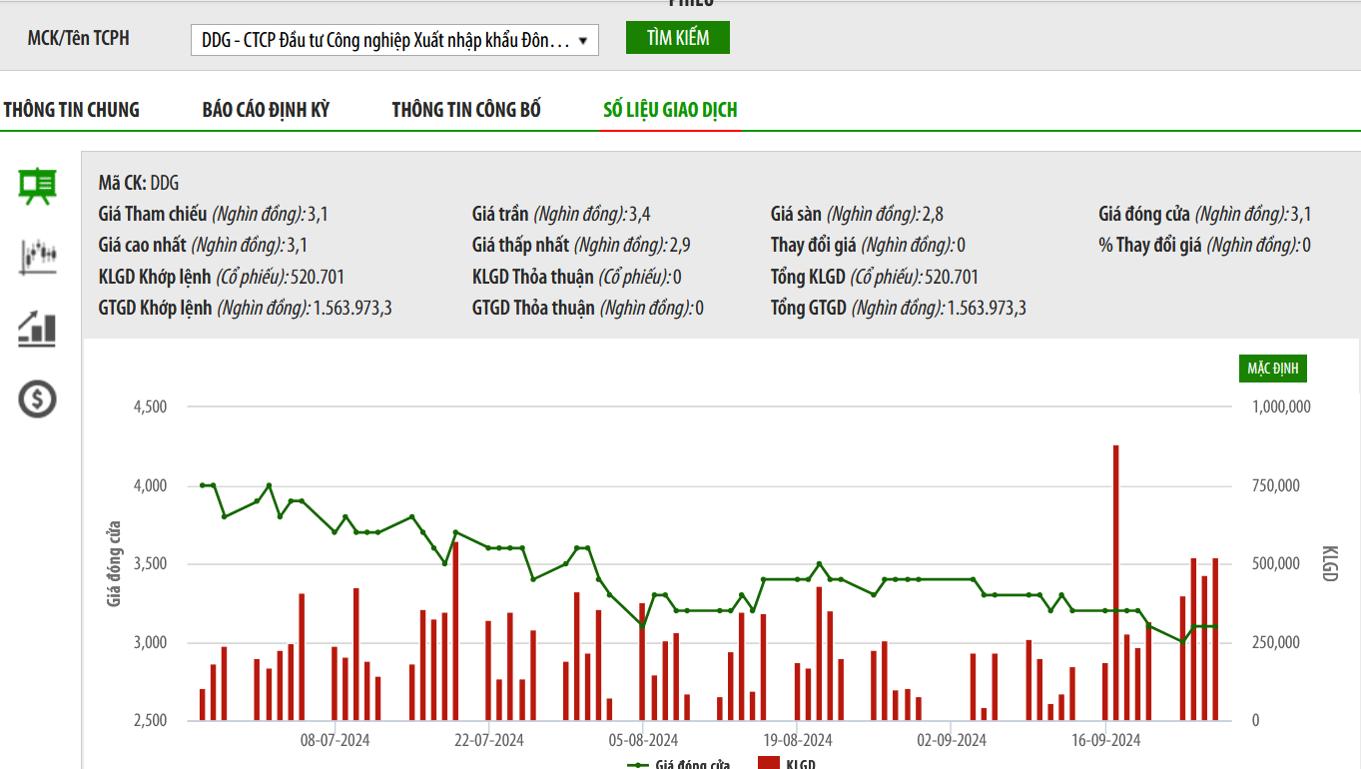The image size is (1361, 769).
Task: Click the MẶC ĐỊNH reset button
Action: point(1272,369)
